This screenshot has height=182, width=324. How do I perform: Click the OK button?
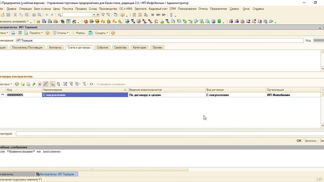tap(299, 141)
